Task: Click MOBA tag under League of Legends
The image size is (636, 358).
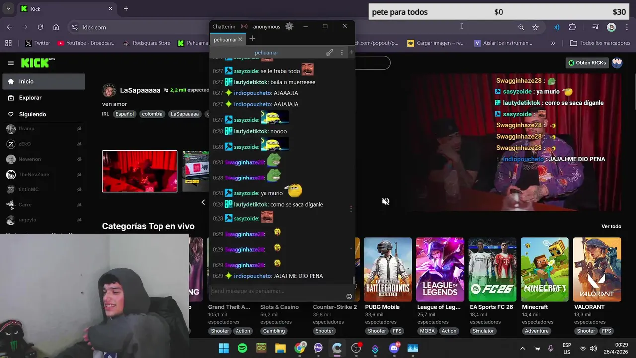Action: (x=427, y=331)
